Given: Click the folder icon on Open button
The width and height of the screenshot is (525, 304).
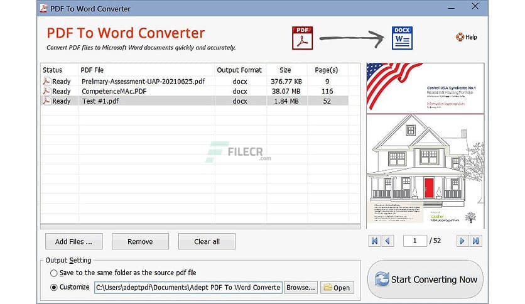Looking at the screenshot, I should (x=327, y=287).
